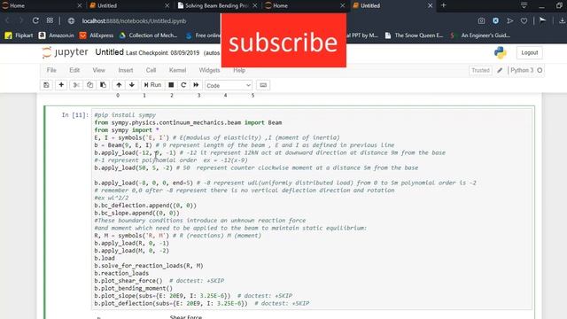Rename the notebook title Untitled
This screenshot has width=567, height=319.
[x=109, y=52]
